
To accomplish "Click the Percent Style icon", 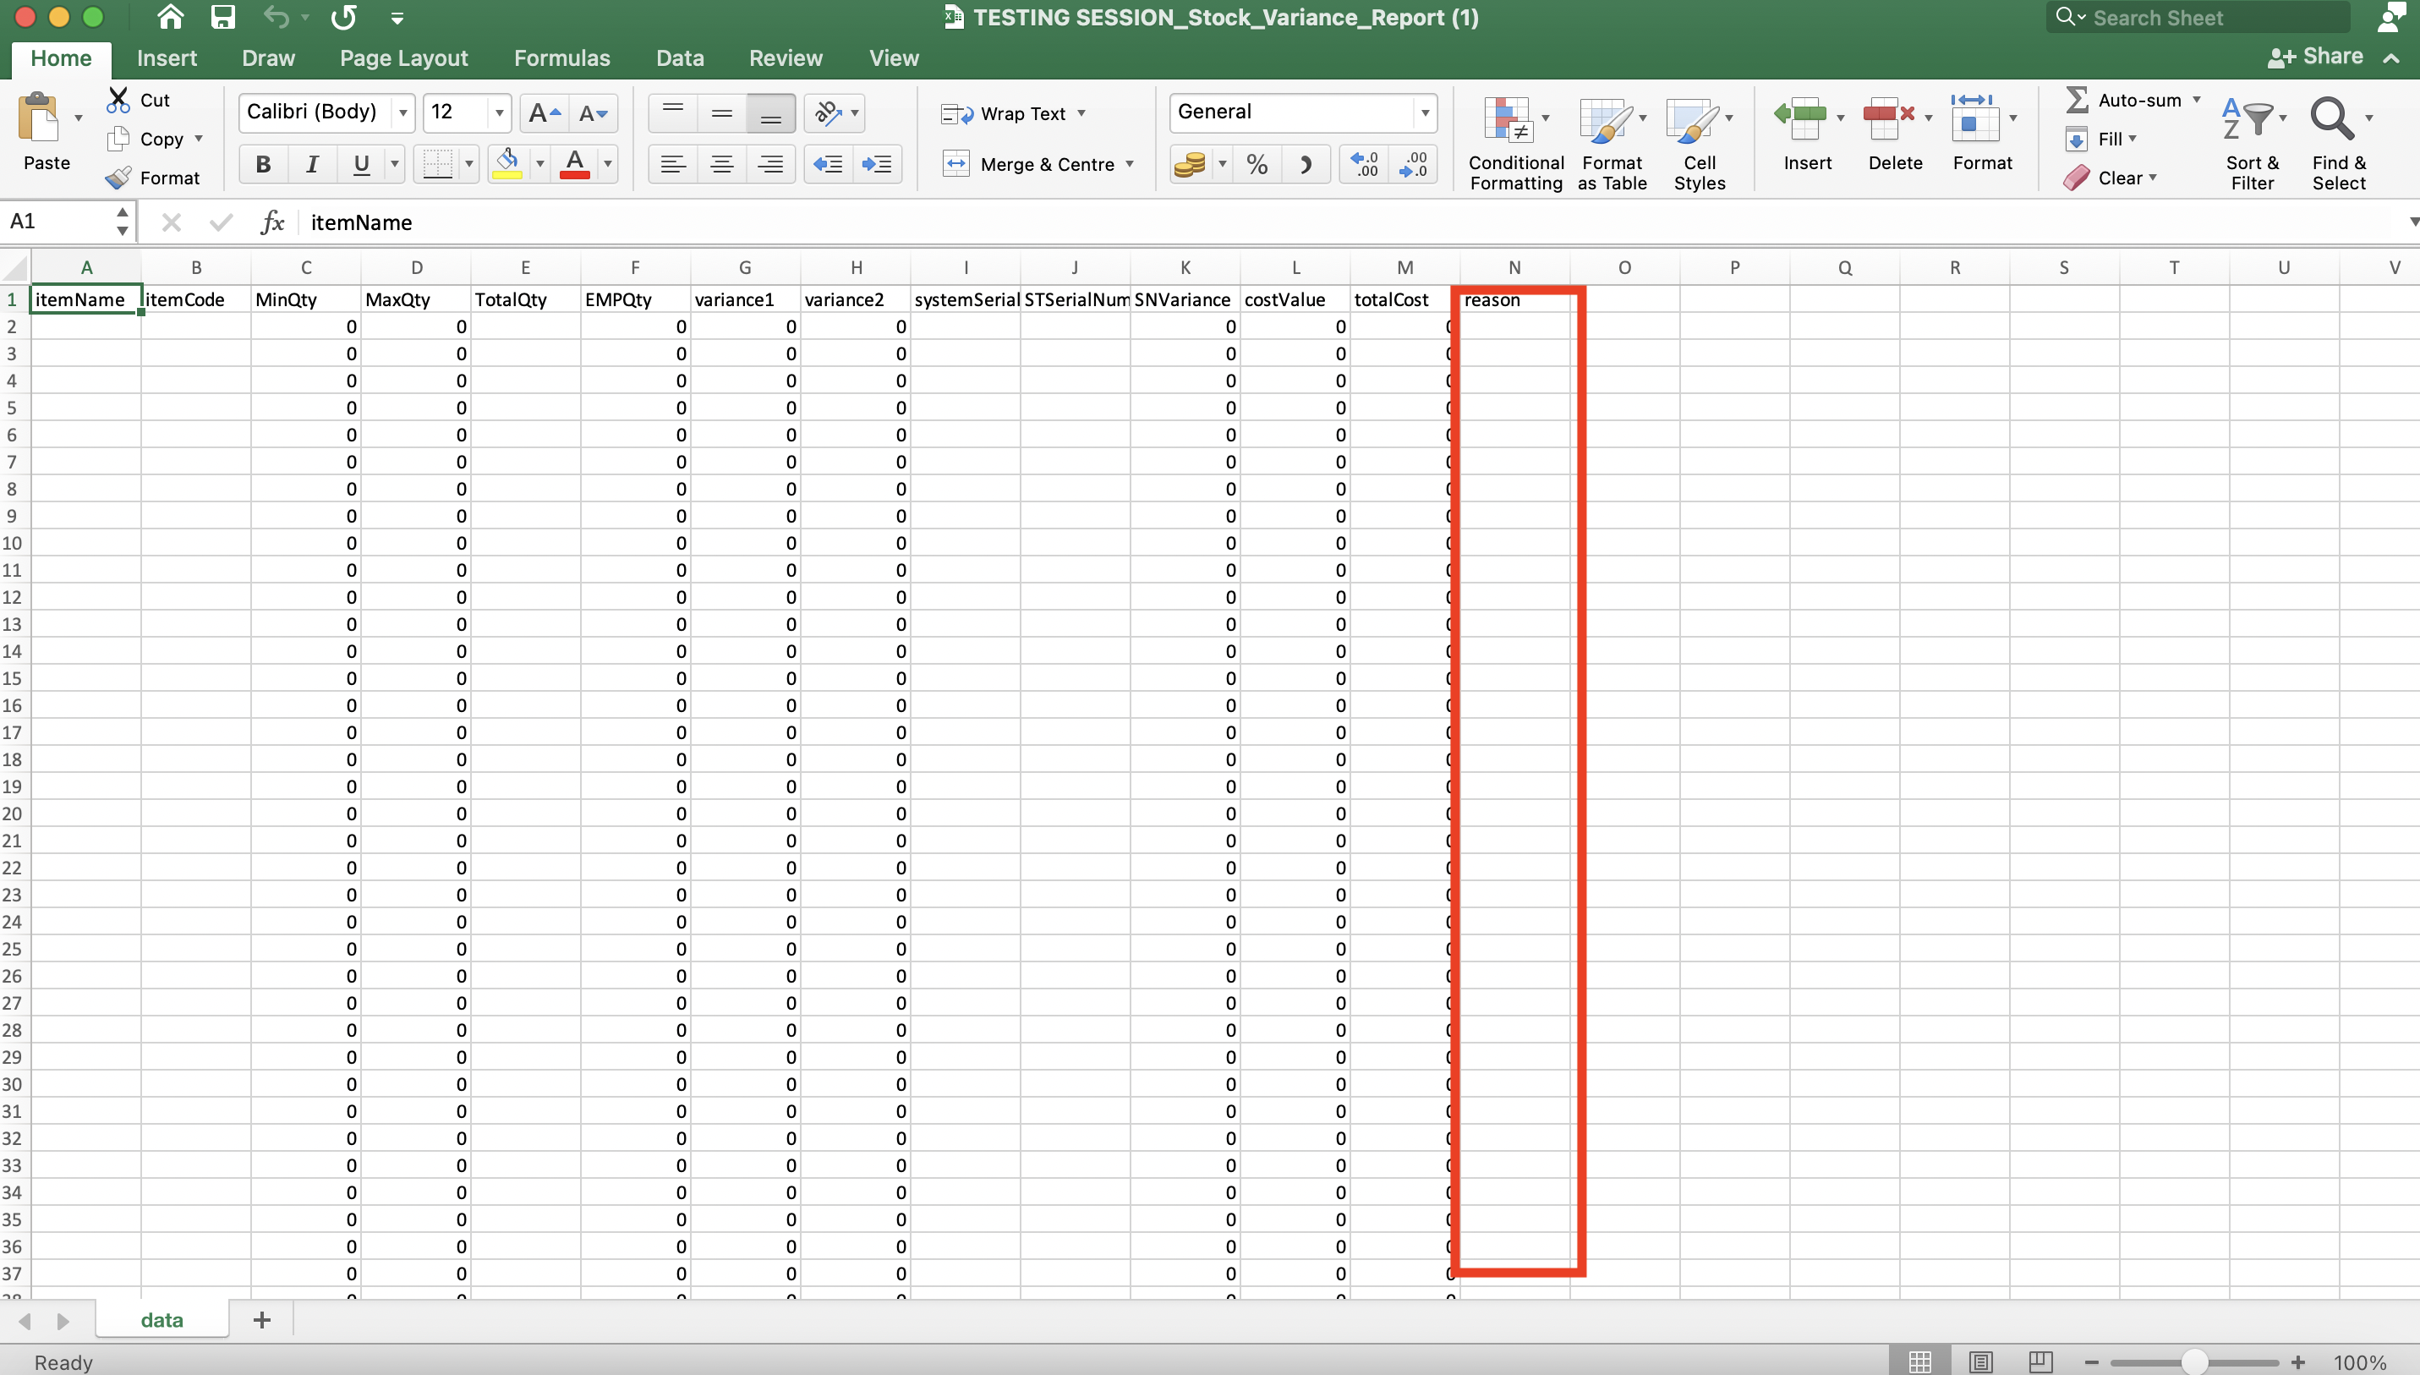I will pyautogui.click(x=1257, y=164).
